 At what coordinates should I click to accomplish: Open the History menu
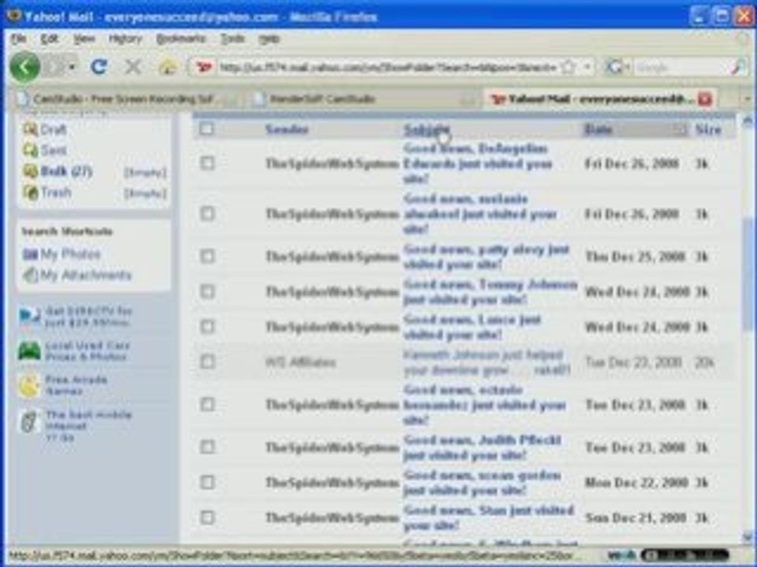(125, 39)
